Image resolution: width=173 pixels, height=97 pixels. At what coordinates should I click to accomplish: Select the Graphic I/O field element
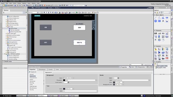click(167, 33)
